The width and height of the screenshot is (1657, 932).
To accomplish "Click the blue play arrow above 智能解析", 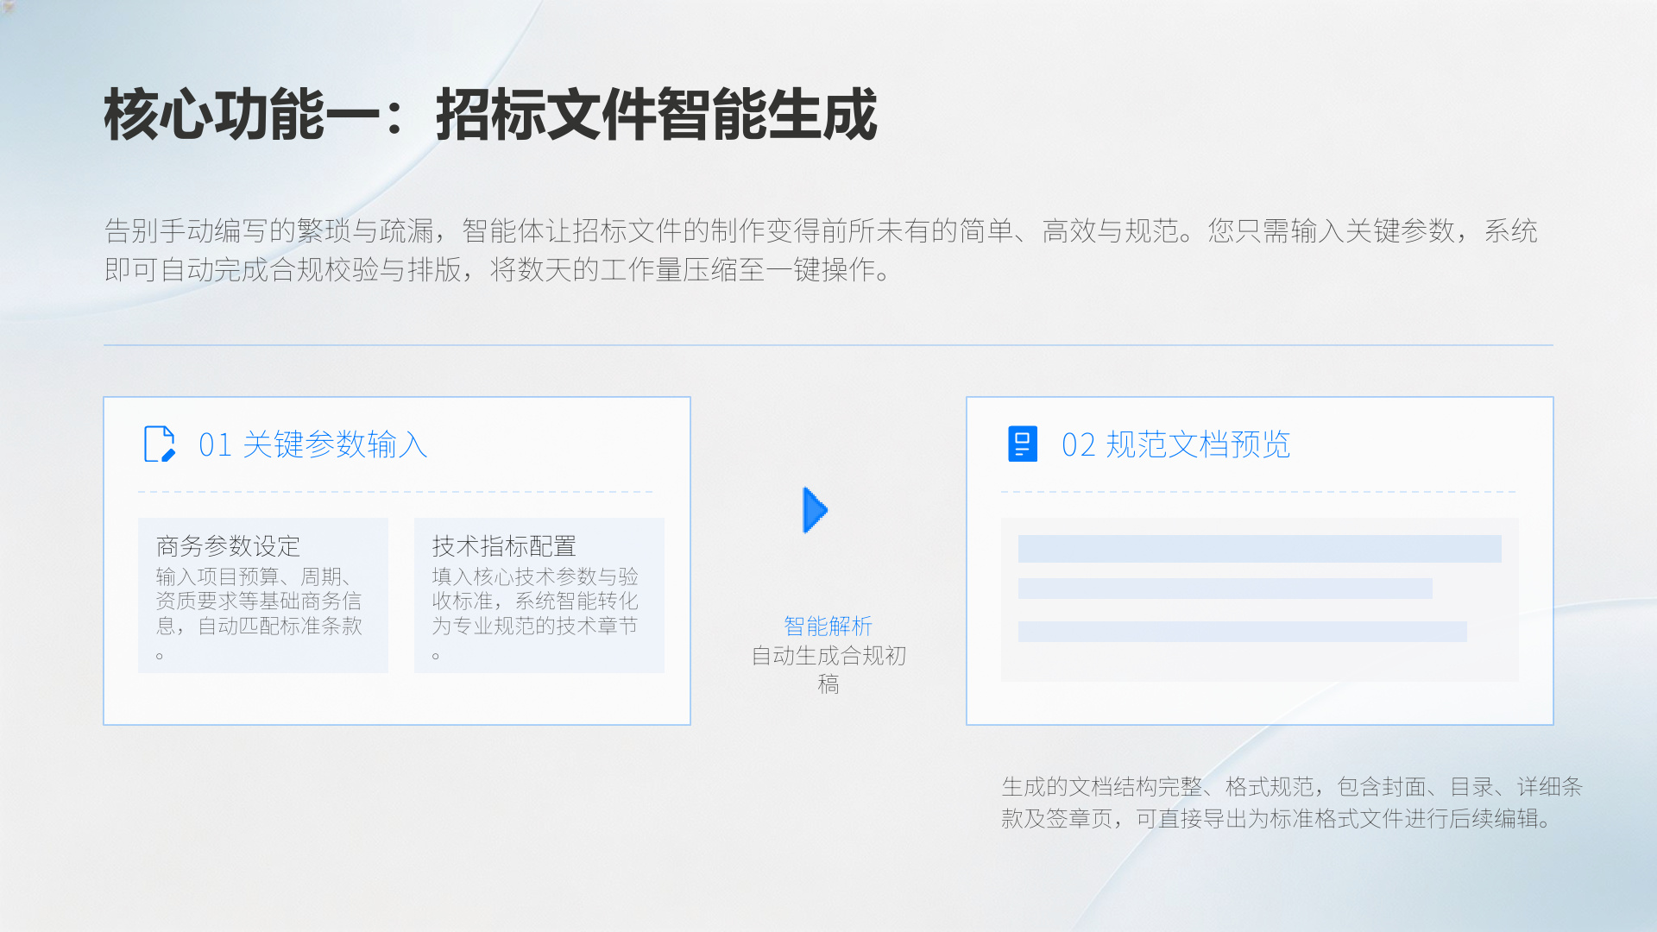I will [816, 510].
